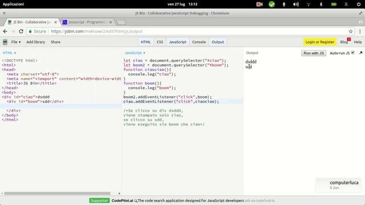Toggle the Output panel button
Image resolution: width=365 pixels, height=205 pixels.
click(218, 42)
